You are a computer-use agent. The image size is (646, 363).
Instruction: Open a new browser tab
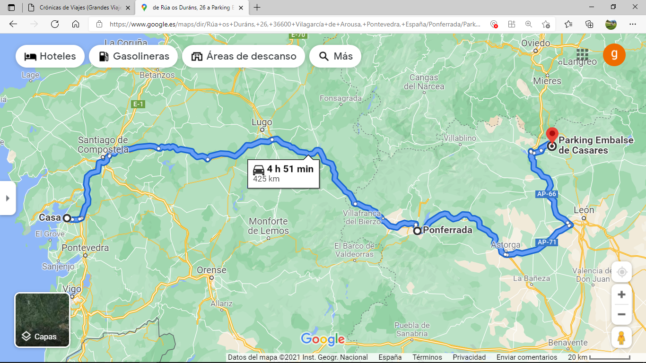257,8
